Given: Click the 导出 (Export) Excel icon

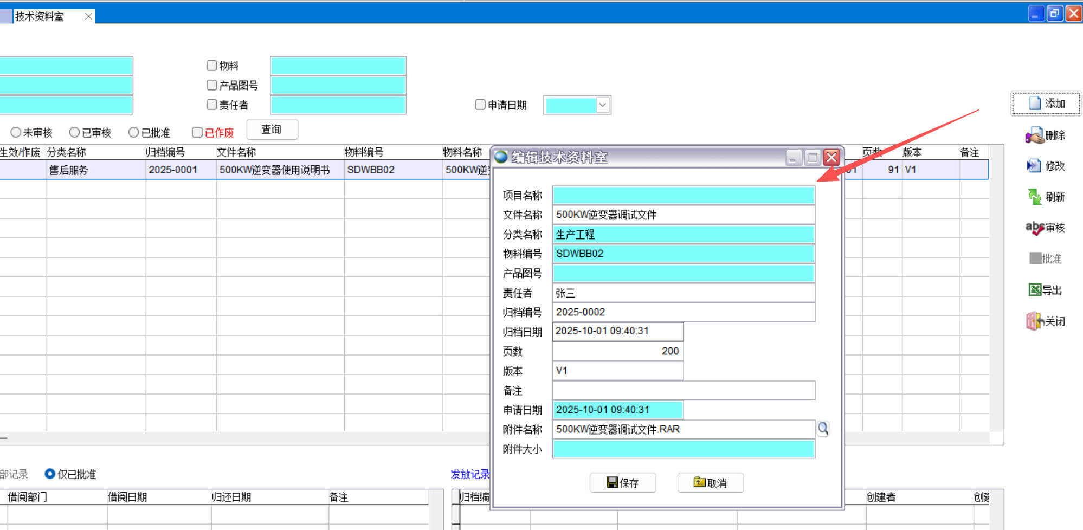Looking at the screenshot, I should point(1035,290).
